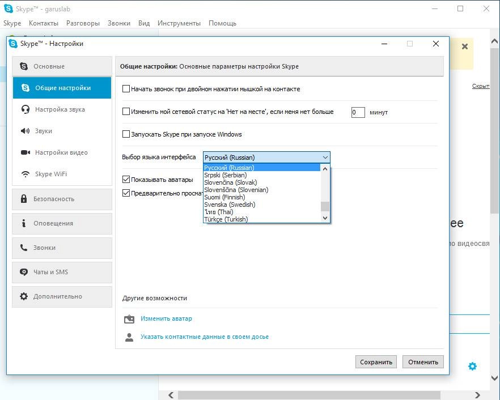This screenshot has height=400, width=500.
Task: Open the Оповещения settings section
Action: click(x=62, y=223)
